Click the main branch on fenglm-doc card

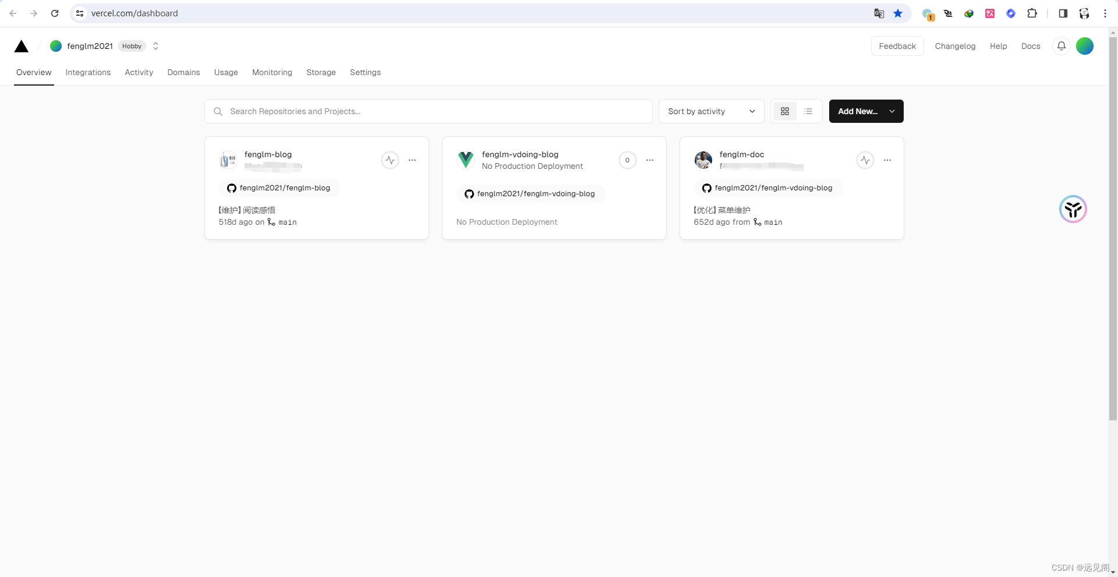click(x=768, y=222)
